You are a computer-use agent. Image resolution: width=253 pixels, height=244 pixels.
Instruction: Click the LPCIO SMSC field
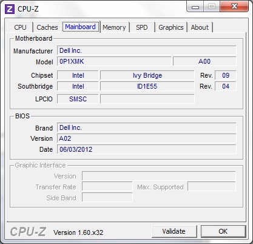click(78, 99)
